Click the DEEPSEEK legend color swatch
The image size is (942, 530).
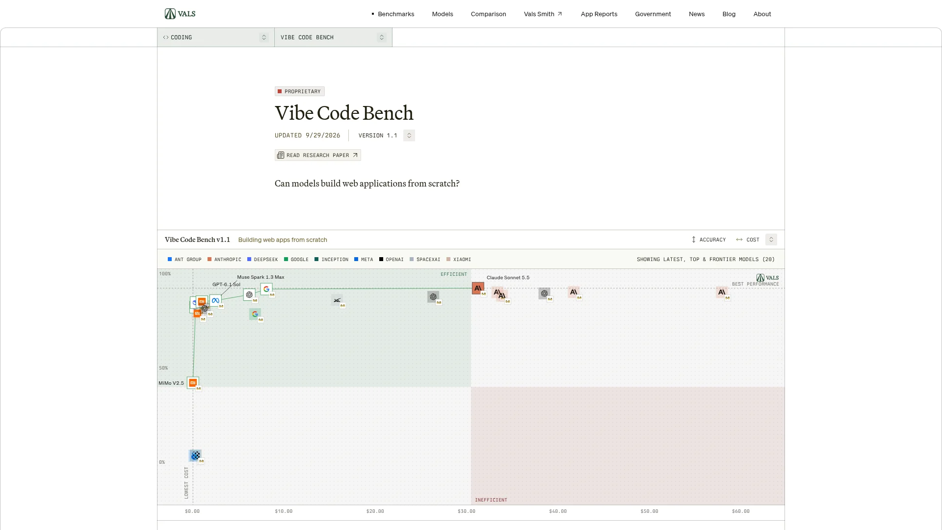tap(249, 259)
